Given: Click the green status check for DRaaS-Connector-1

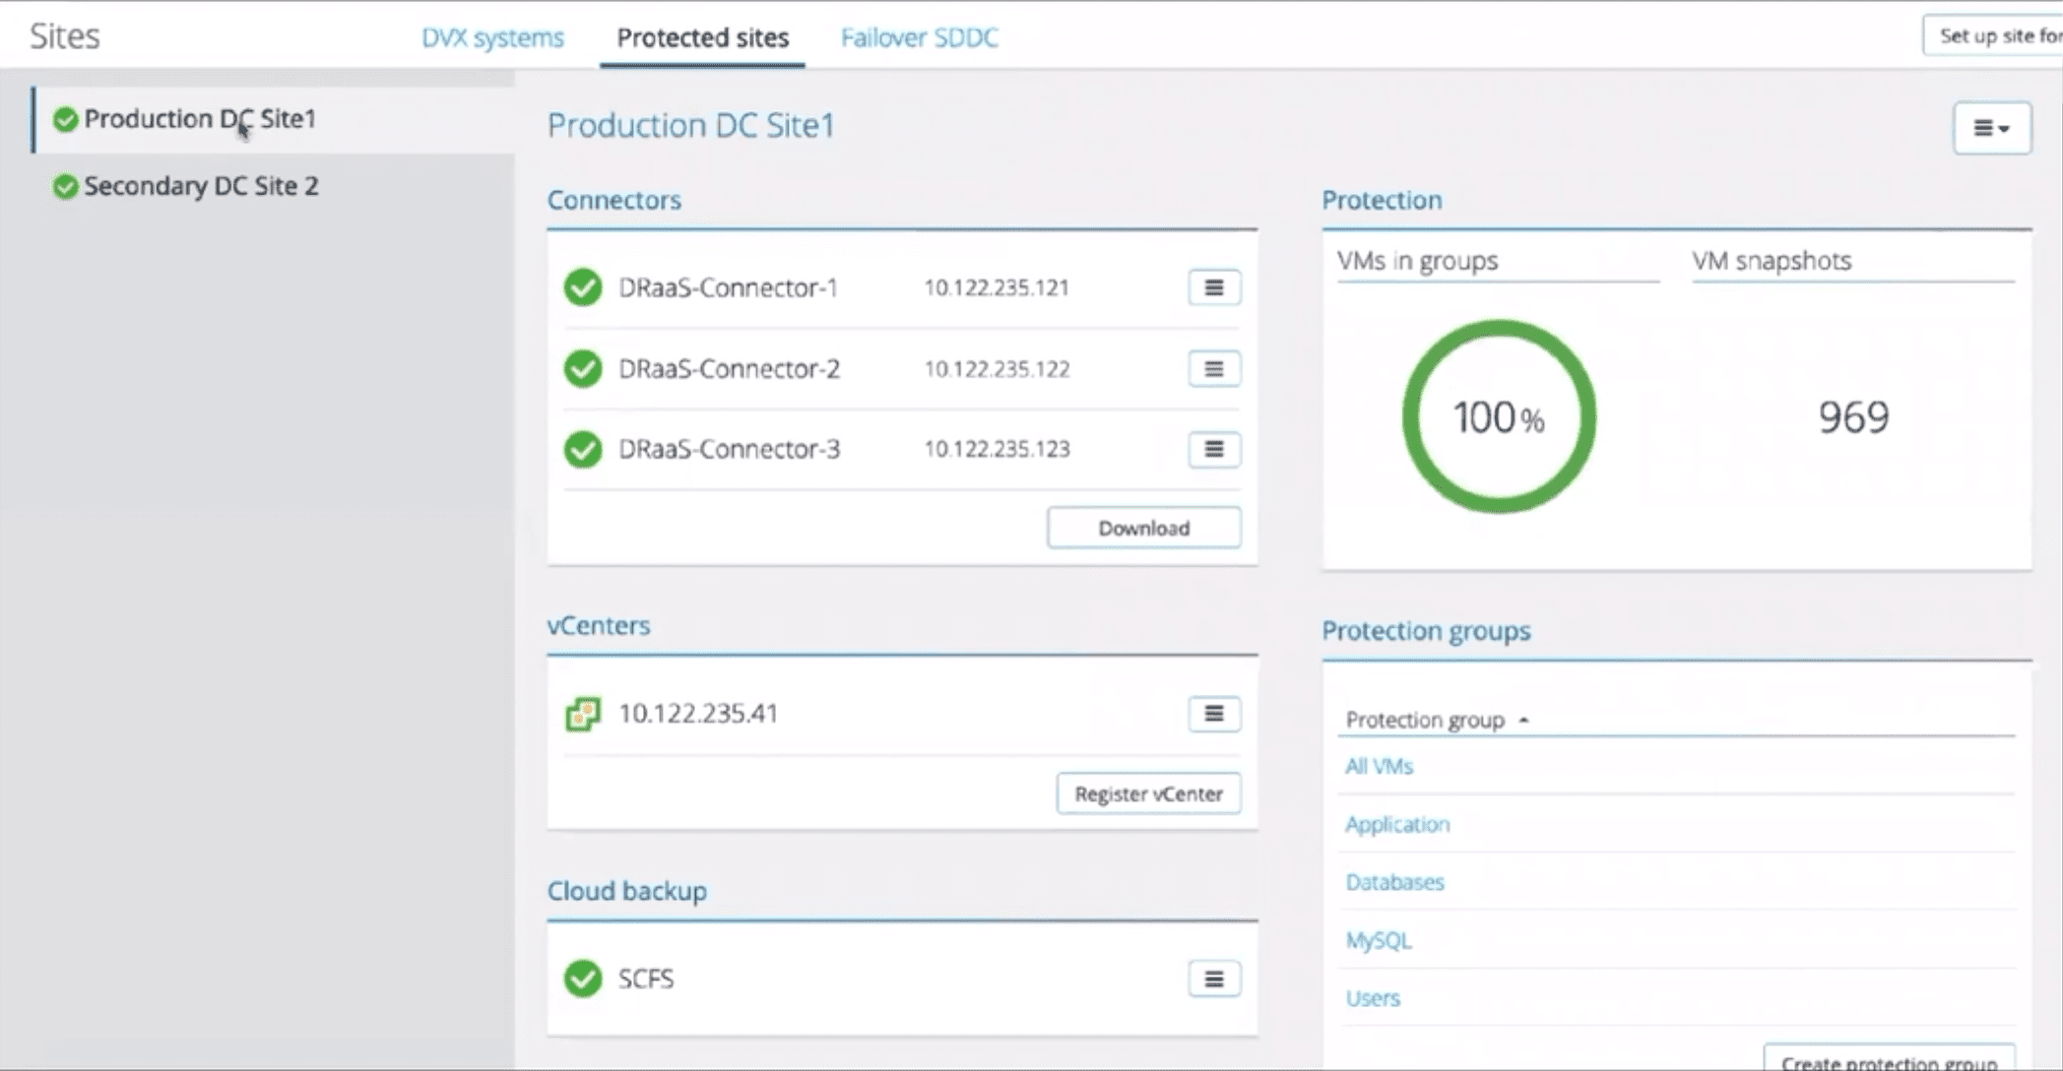Looking at the screenshot, I should [x=582, y=287].
